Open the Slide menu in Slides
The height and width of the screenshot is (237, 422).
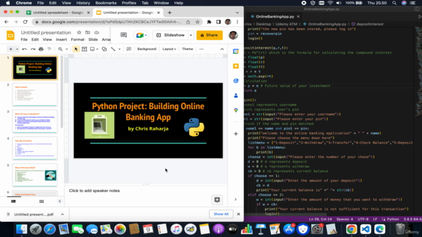93,39
